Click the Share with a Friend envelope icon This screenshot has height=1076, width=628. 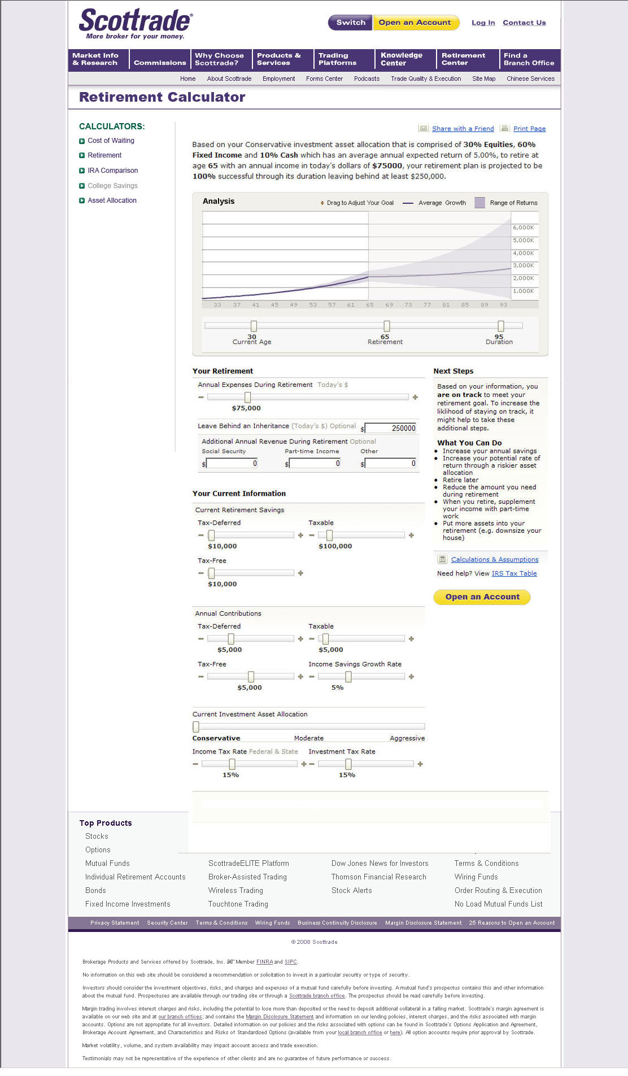point(423,128)
